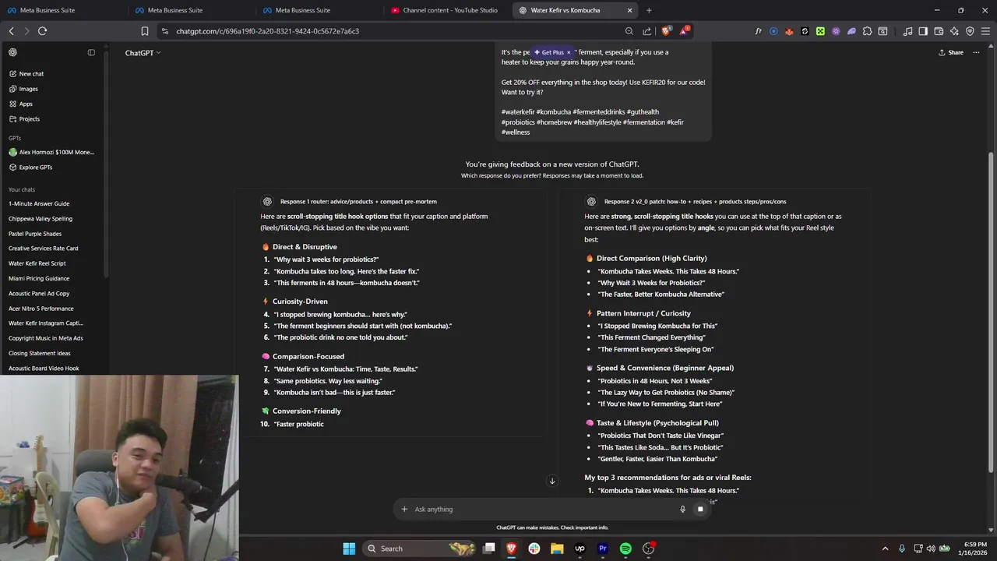Select the Response 2 v2_0 patch header
This screenshot has width=997, height=561.
point(695,202)
